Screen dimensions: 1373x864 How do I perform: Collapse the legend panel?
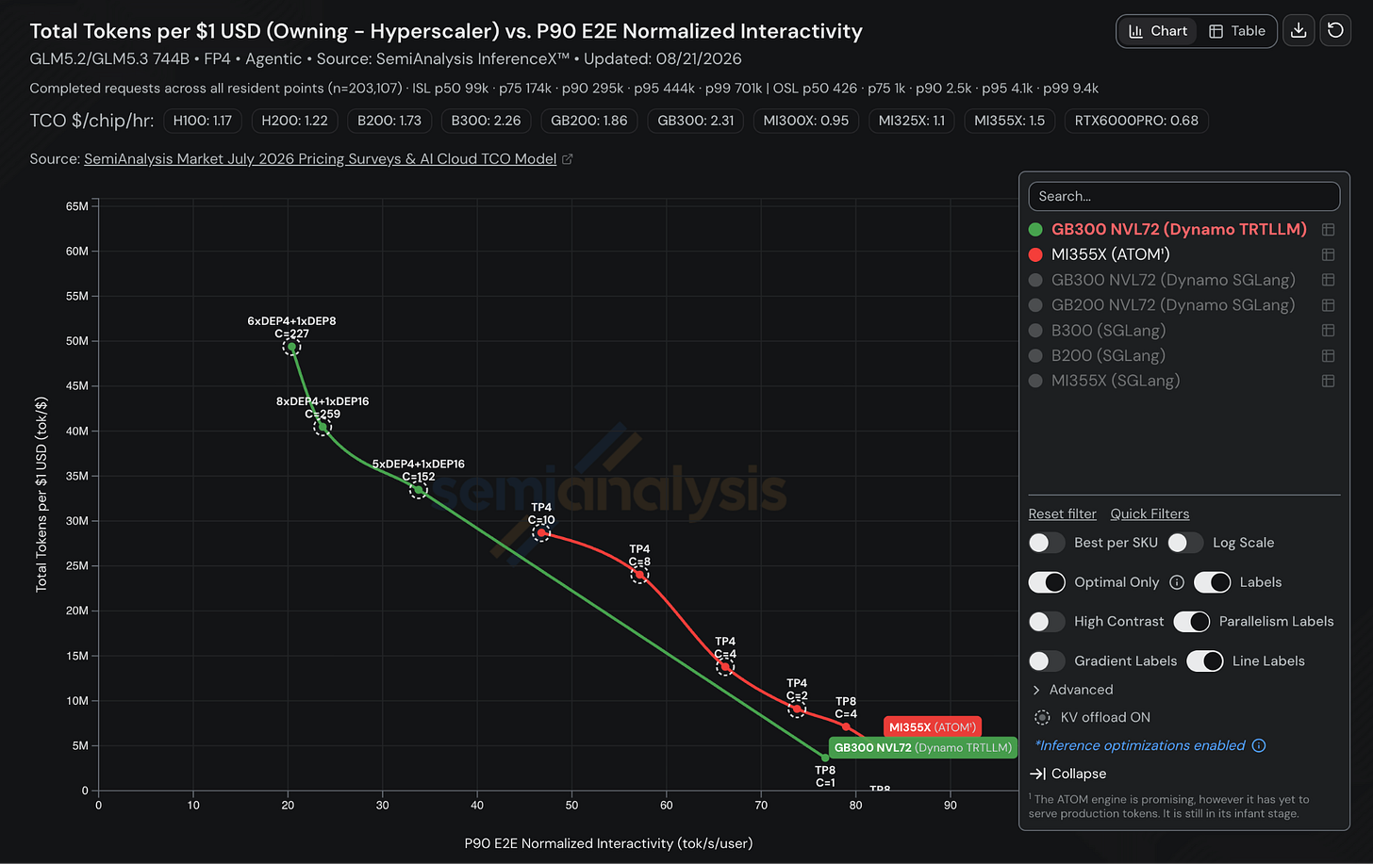pos(1068,774)
